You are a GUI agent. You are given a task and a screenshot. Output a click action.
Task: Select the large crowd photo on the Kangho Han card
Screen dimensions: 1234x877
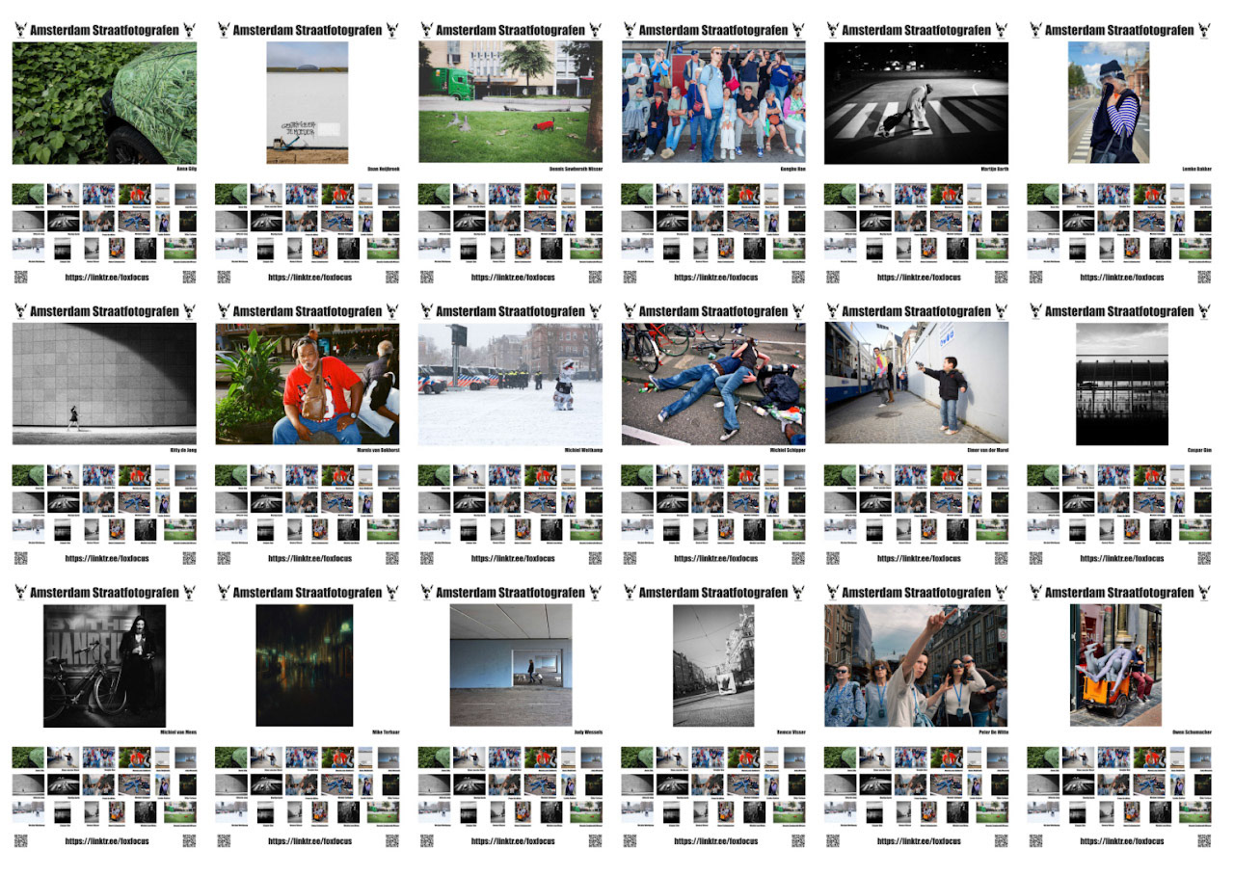713,101
